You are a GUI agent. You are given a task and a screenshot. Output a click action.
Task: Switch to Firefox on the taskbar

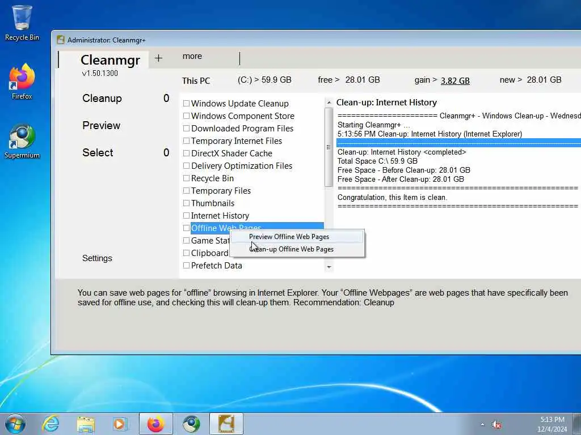click(155, 424)
